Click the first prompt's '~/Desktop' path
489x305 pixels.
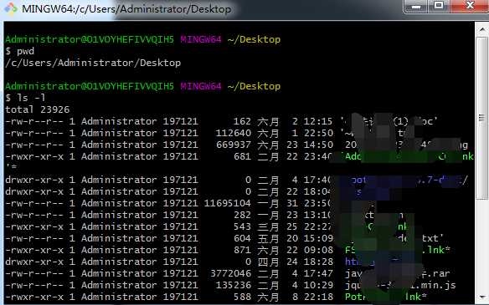pos(254,39)
